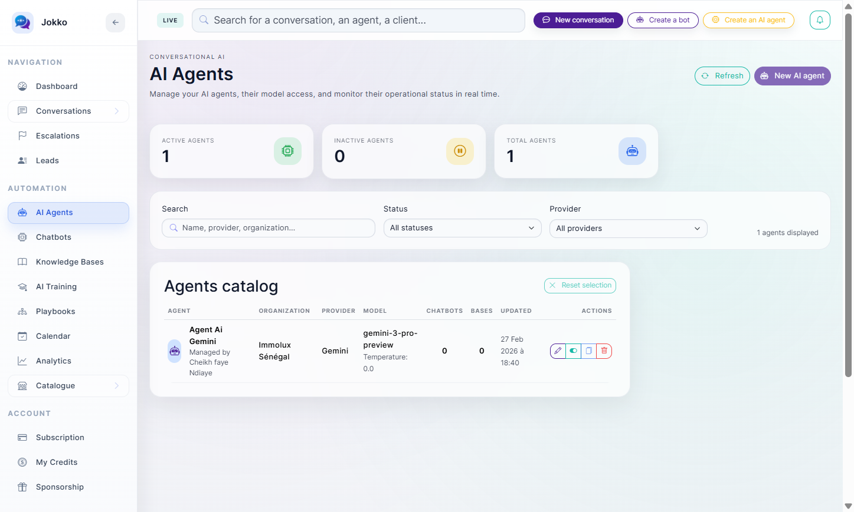Open Knowledge Bases section
The image size is (854, 512).
tap(68, 262)
